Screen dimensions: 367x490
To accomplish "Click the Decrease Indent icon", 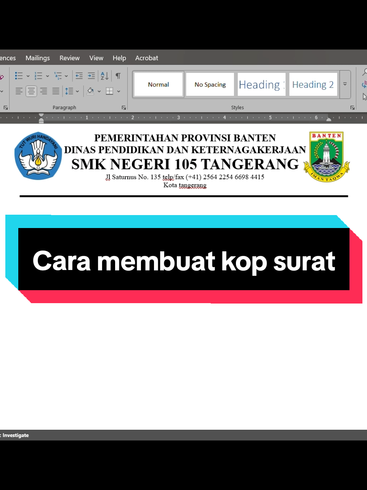I will pyautogui.click(x=79, y=76).
